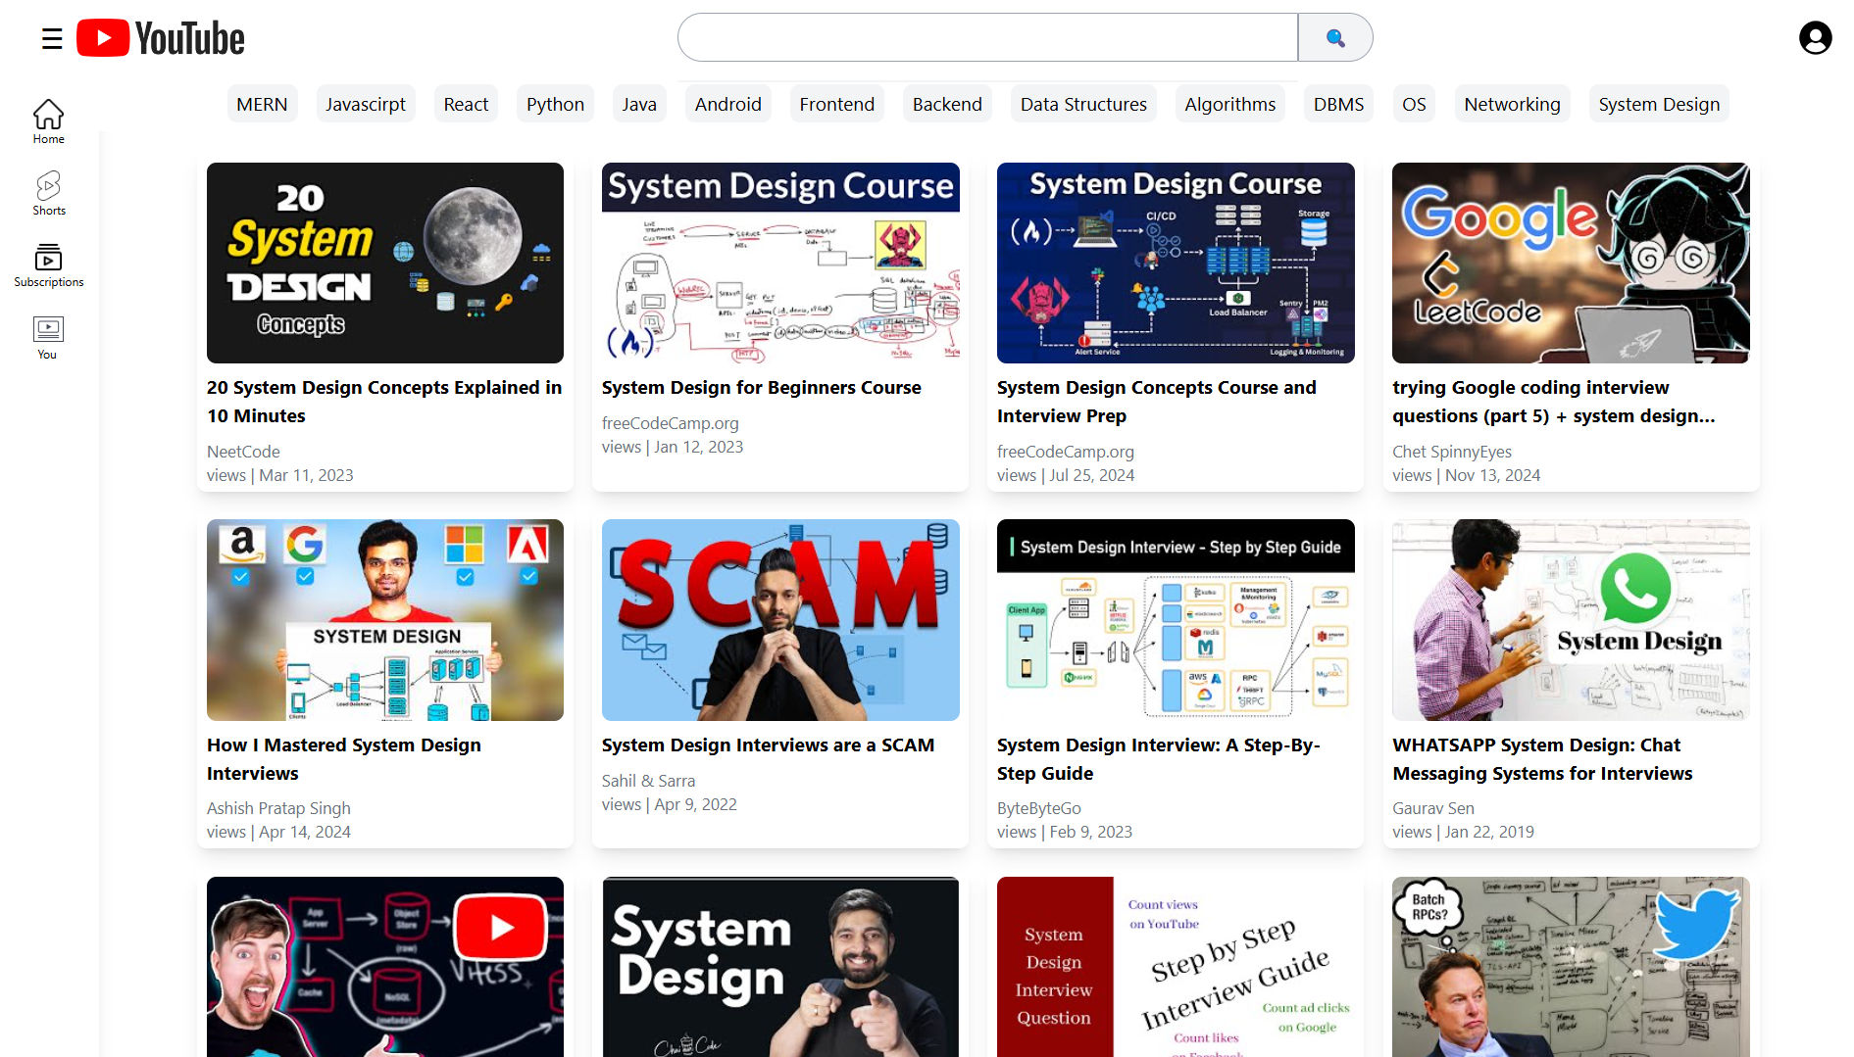Click the search input field
Image resolution: width=1854 pixels, height=1057 pixels.
pyautogui.click(x=987, y=37)
